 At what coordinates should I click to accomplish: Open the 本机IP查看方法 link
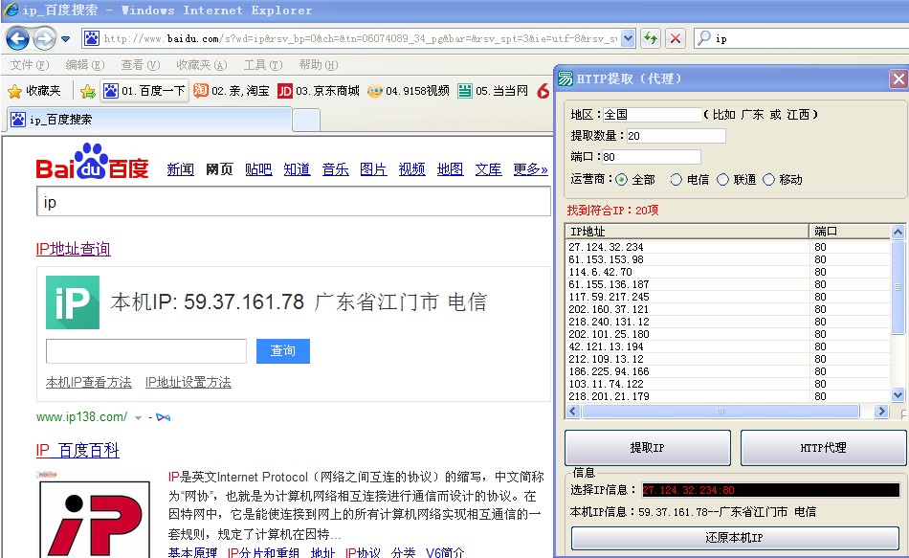coord(89,382)
